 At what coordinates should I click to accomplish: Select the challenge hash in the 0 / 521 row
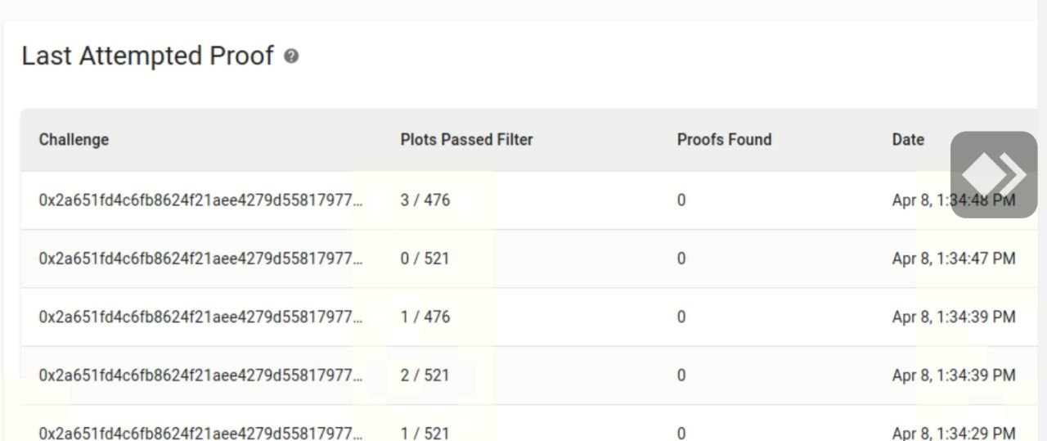tap(200, 259)
